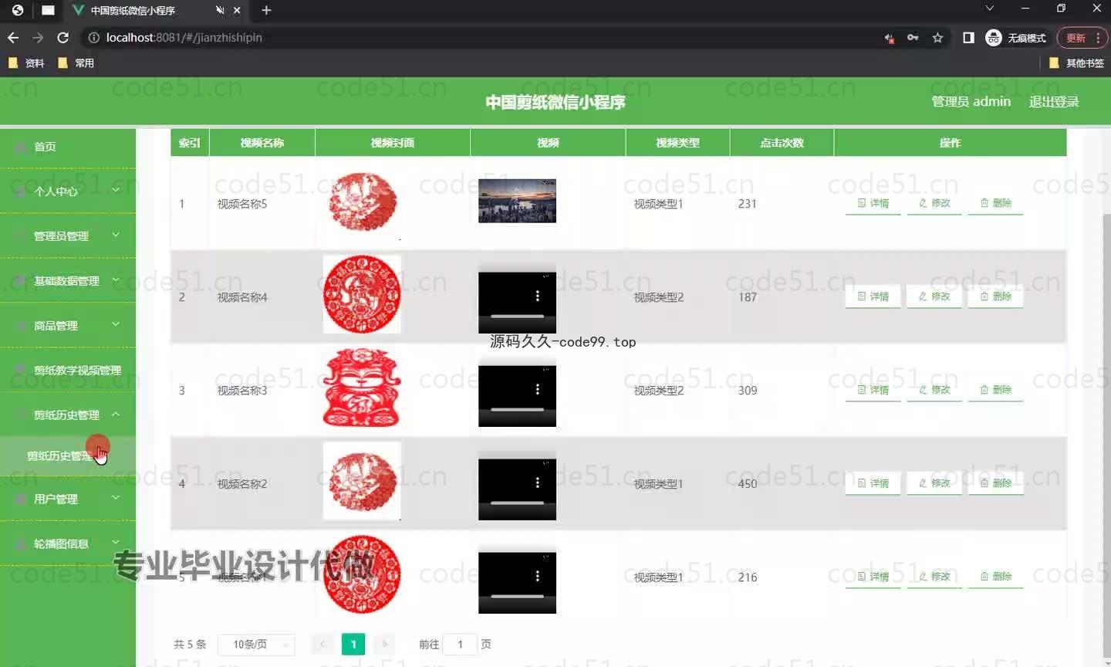This screenshot has width=1111, height=667.
Task: Open tab search dropdown arrow
Action: coord(990,8)
